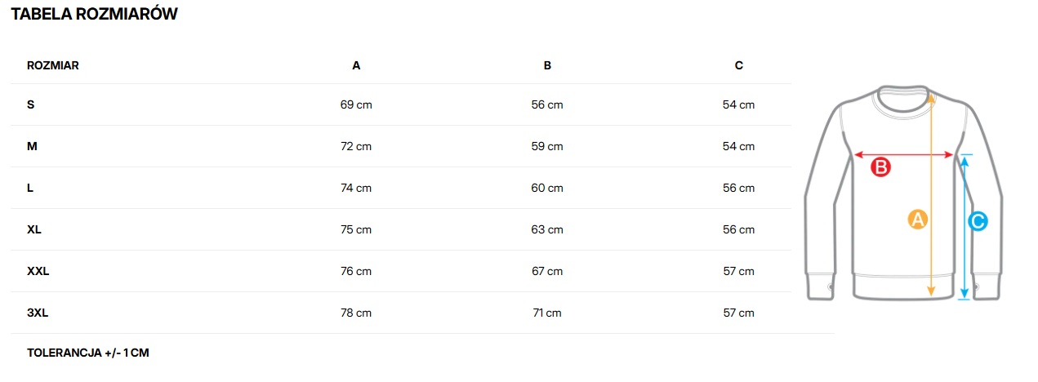This screenshot has height=382, width=1038.
Task: Click the 69 cm value for size S
Action: click(356, 104)
